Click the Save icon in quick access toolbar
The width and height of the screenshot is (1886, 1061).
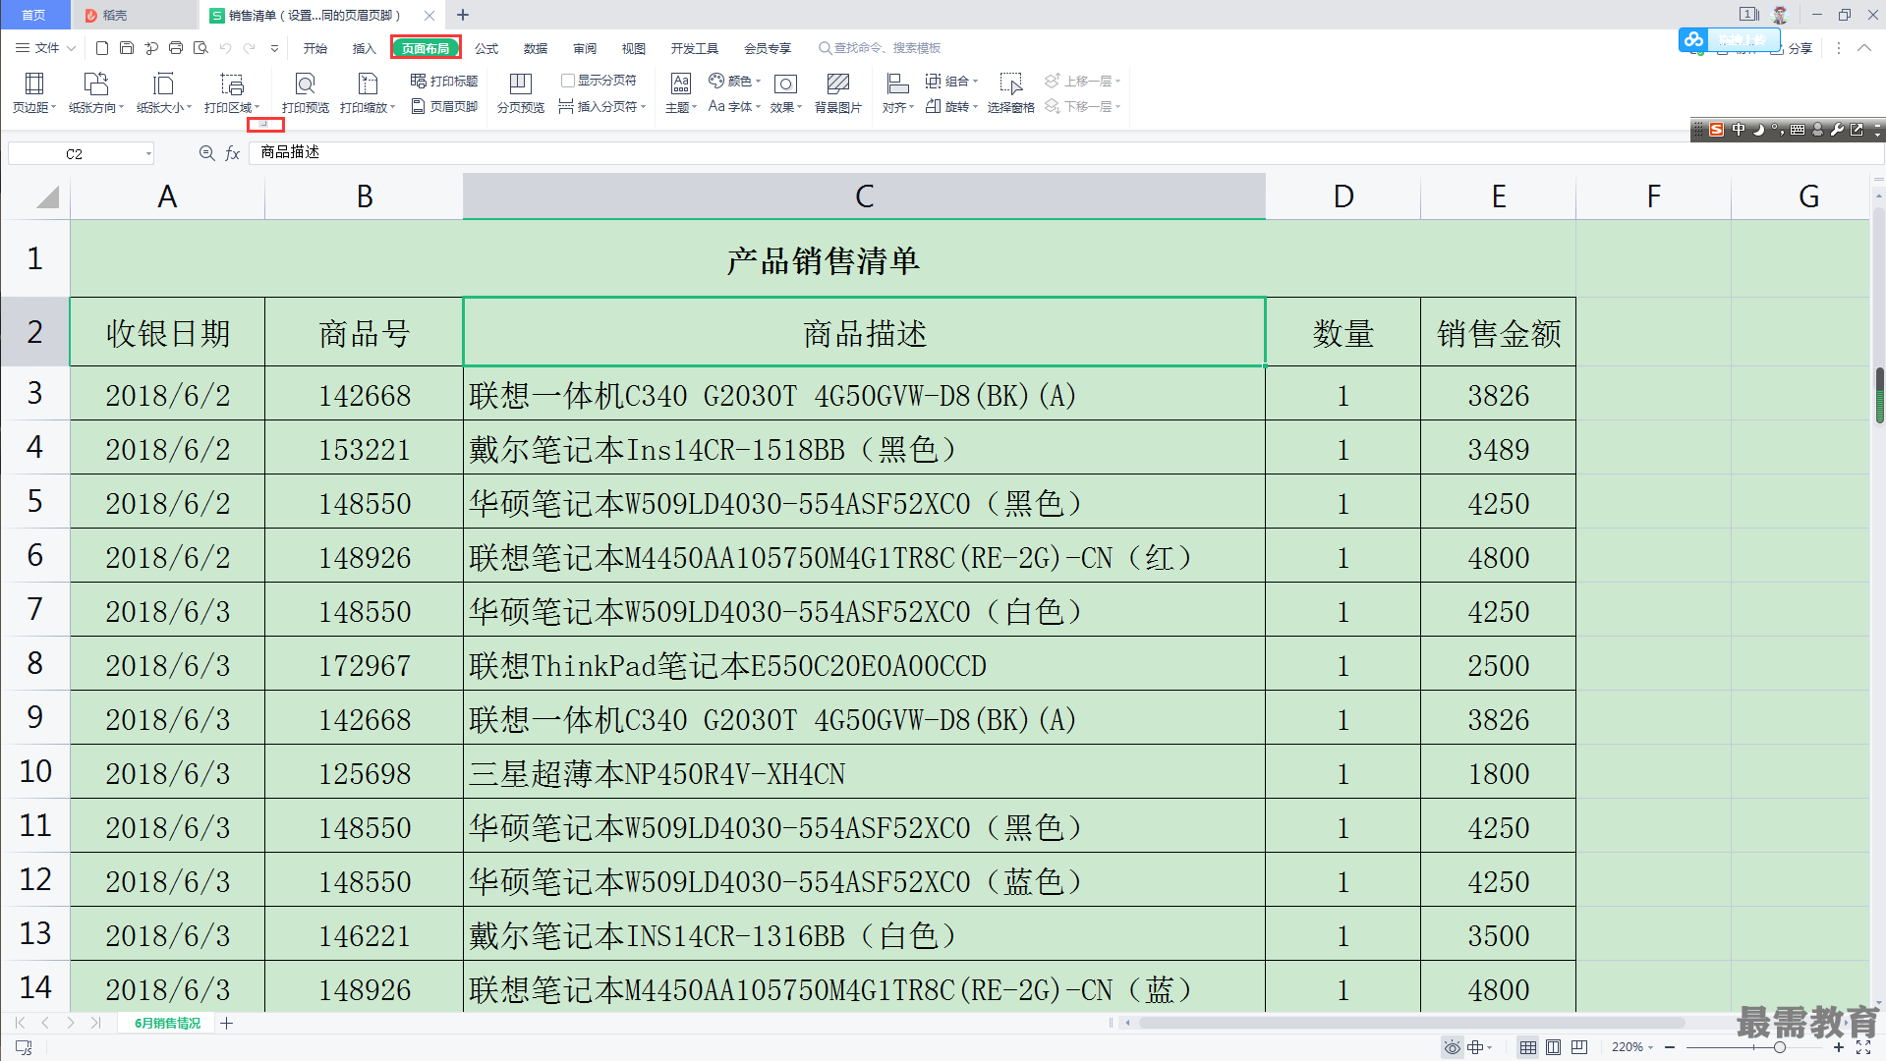tap(127, 48)
